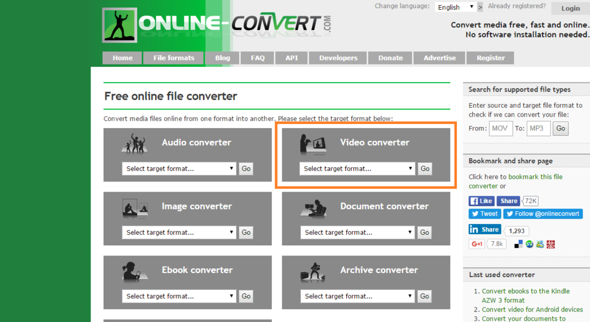Click the From source format field
The height and width of the screenshot is (322, 590).
point(501,128)
